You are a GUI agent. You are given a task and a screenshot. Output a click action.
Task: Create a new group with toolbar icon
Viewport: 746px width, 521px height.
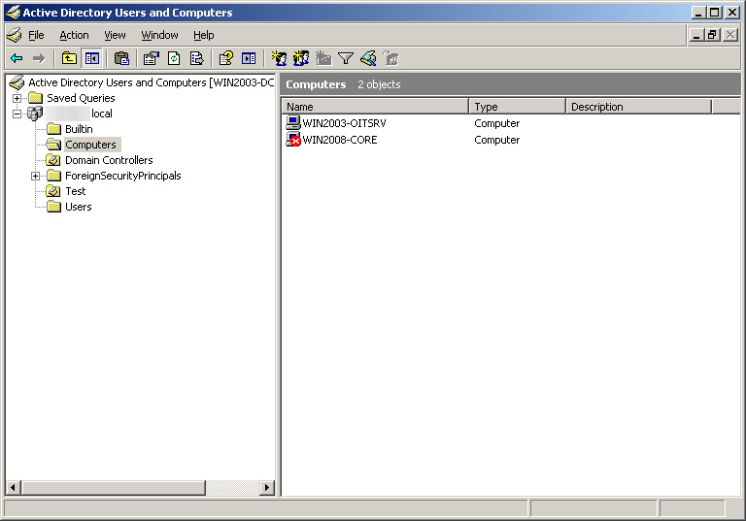click(301, 58)
